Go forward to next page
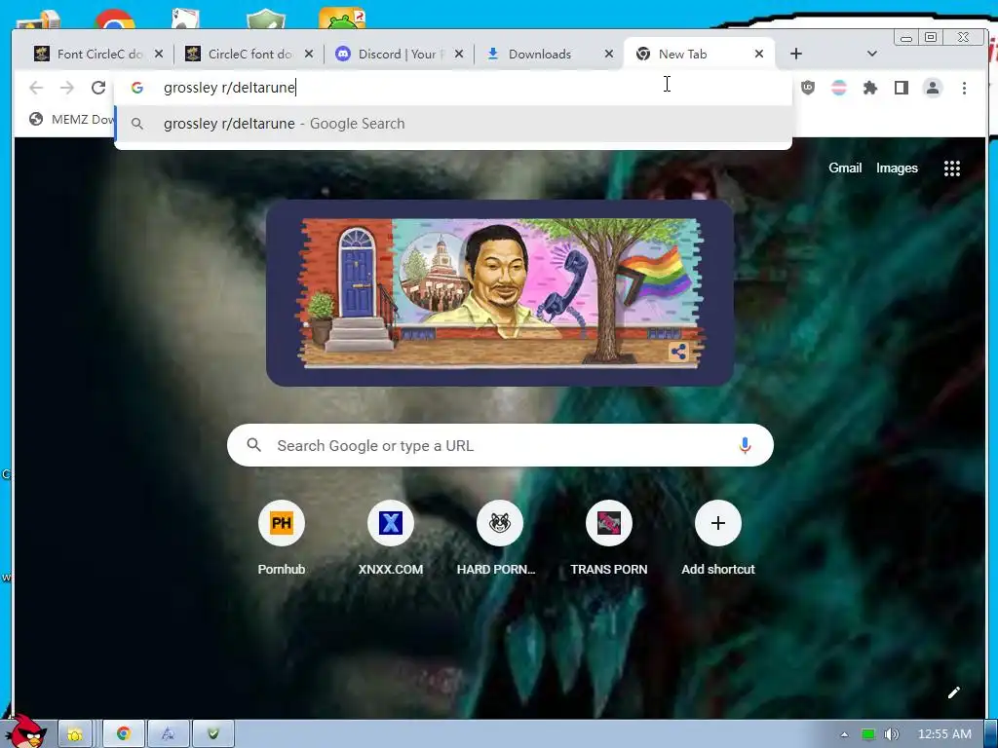The image size is (998, 748). click(x=67, y=88)
